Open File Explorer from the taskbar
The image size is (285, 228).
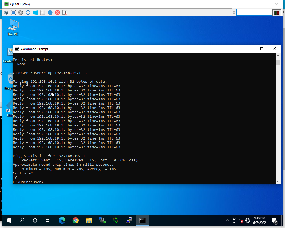89,220
